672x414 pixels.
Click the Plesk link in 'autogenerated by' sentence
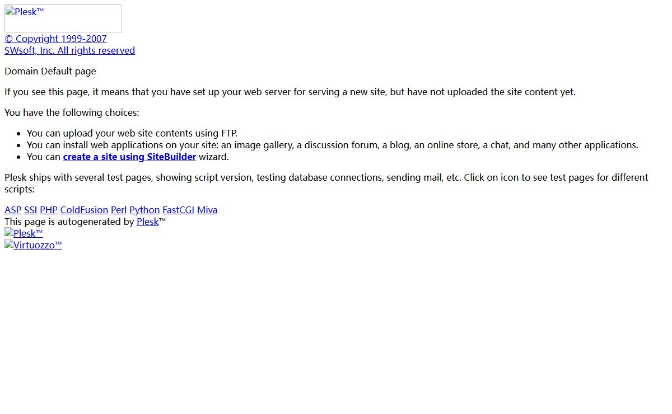148,222
